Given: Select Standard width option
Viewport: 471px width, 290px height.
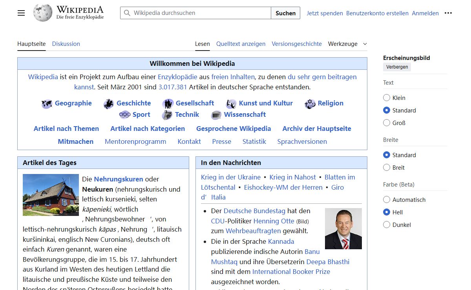Looking at the screenshot, I should pyautogui.click(x=387, y=155).
